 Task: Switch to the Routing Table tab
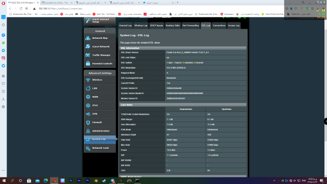click(173, 26)
